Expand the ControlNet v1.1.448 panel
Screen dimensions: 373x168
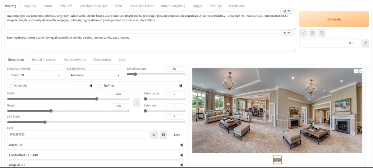tap(96, 155)
